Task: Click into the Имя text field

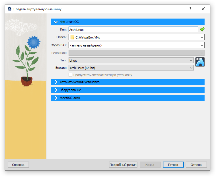Action: 133,29
